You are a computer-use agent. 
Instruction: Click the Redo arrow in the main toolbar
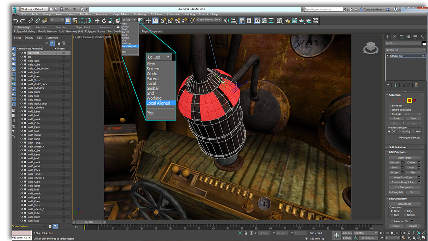click(x=22, y=21)
